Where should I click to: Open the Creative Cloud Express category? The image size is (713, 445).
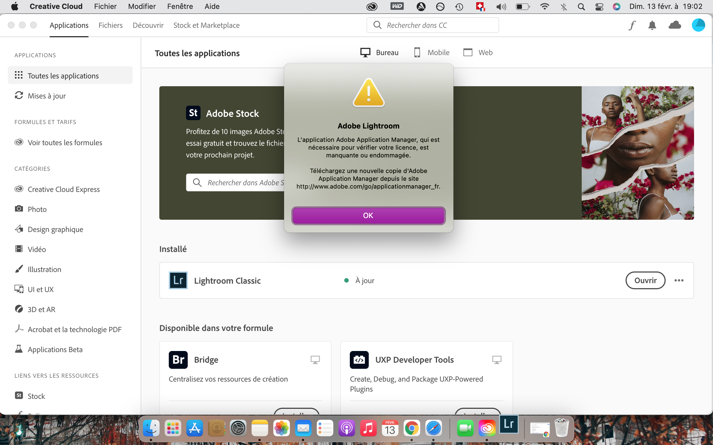(x=64, y=189)
